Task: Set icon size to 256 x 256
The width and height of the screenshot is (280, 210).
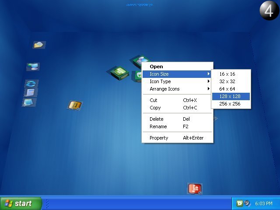Action: (x=231, y=104)
